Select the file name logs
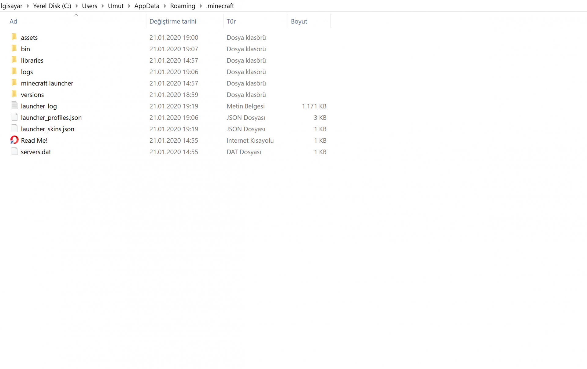This screenshot has height=369, width=587. [x=27, y=72]
